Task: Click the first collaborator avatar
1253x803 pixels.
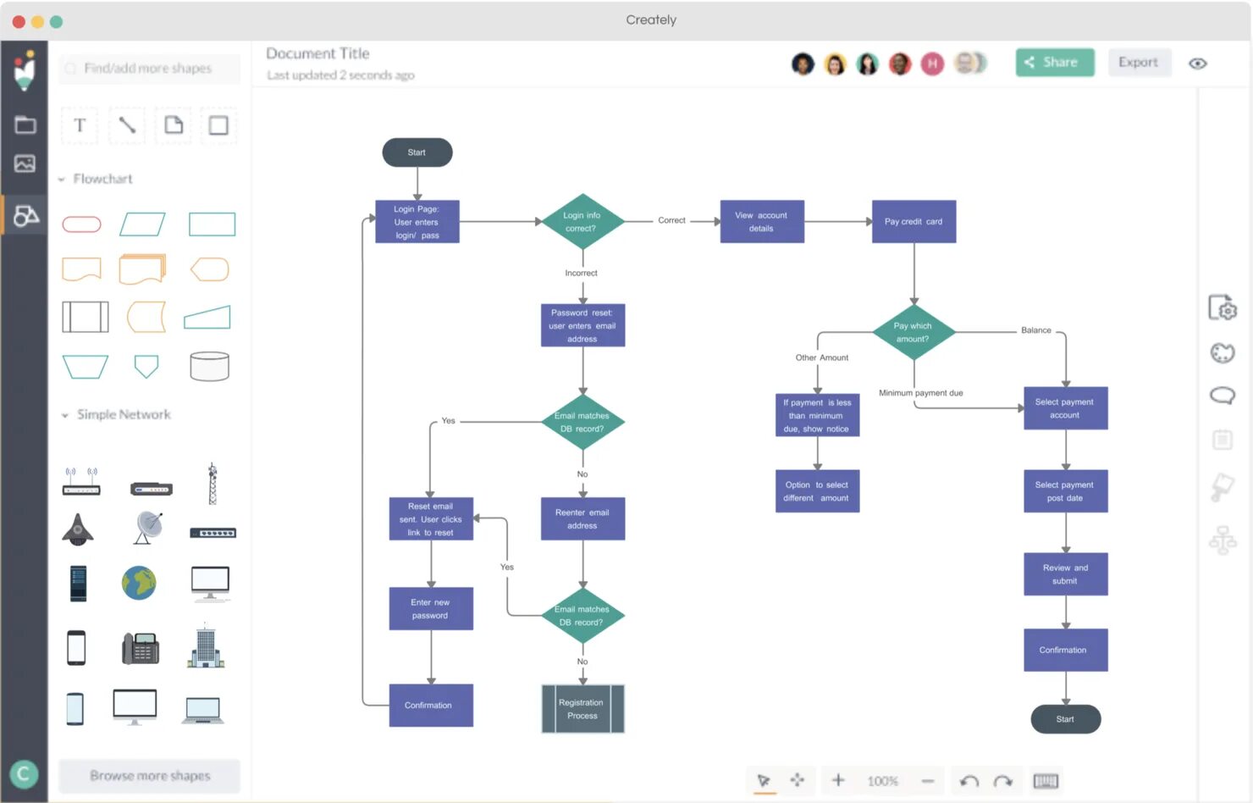Action: pos(803,64)
